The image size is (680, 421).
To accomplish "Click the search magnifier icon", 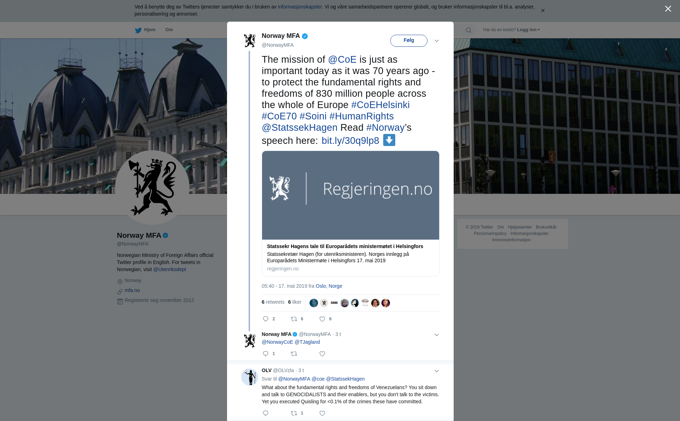I will click(468, 30).
